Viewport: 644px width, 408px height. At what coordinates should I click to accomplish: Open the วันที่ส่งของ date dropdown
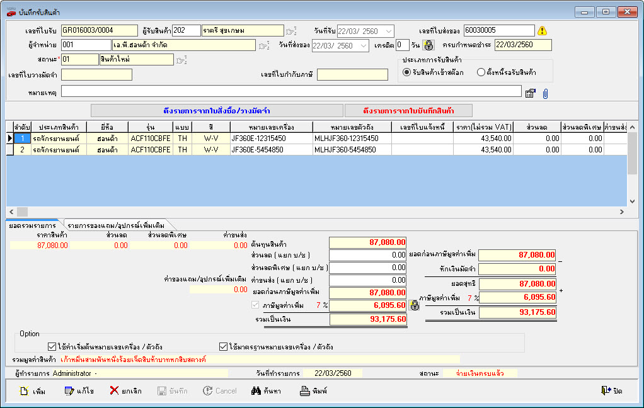click(364, 45)
